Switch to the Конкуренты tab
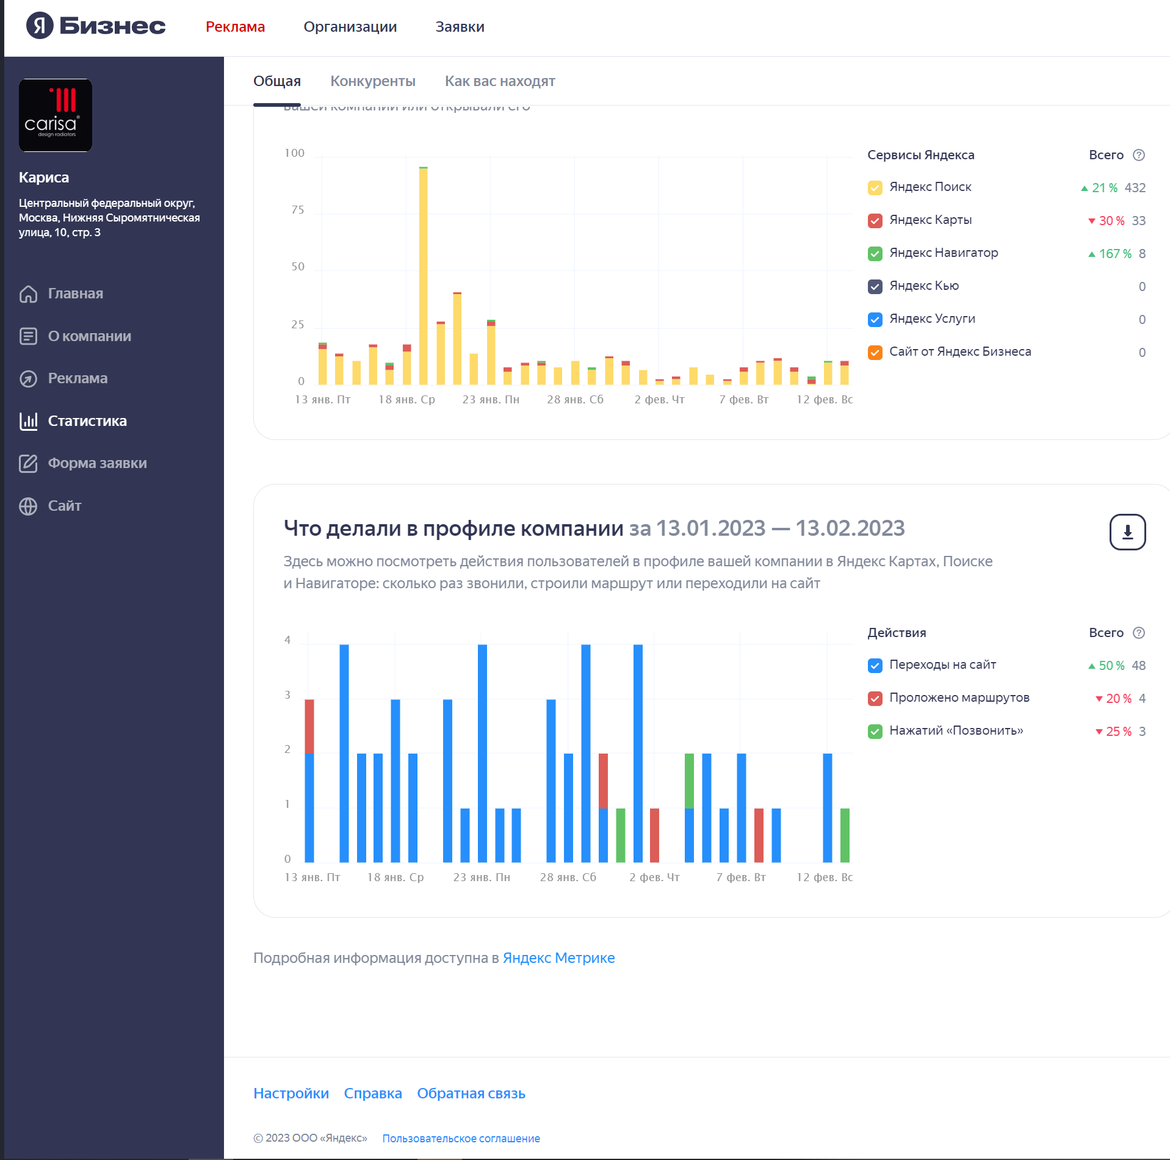The image size is (1170, 1160). pos(372,81)
